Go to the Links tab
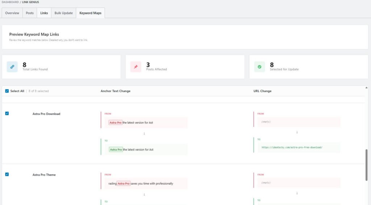 coord(44,13)
